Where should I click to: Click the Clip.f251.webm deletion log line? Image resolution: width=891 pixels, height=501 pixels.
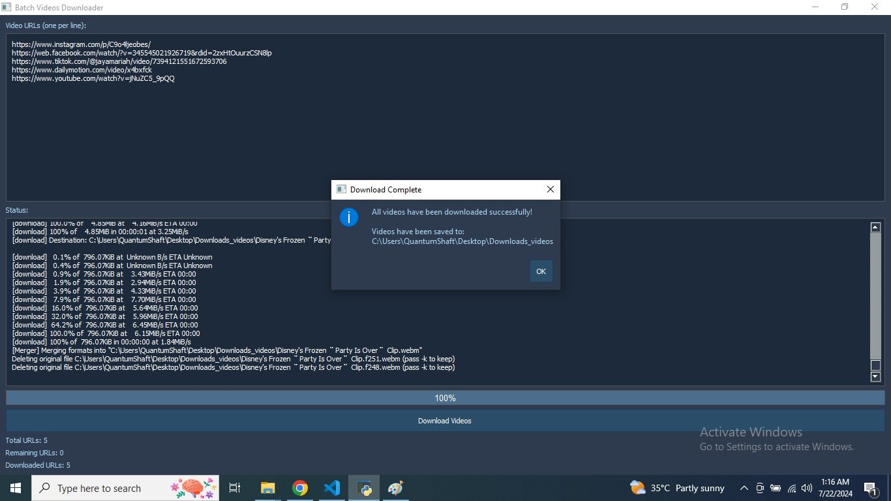233,359
